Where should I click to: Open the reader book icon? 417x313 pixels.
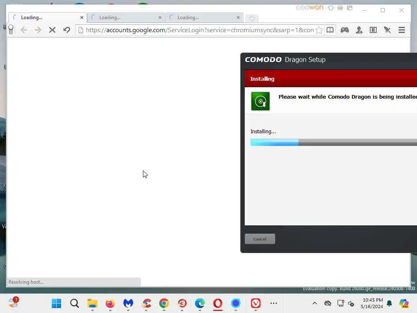click(x=330, y=30)
